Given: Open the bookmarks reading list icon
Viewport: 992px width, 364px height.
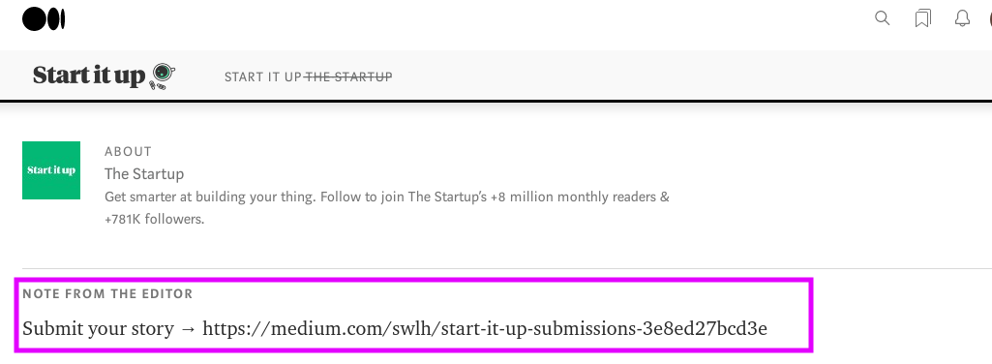Looking at the screenshot, I should tap(922, 19).
